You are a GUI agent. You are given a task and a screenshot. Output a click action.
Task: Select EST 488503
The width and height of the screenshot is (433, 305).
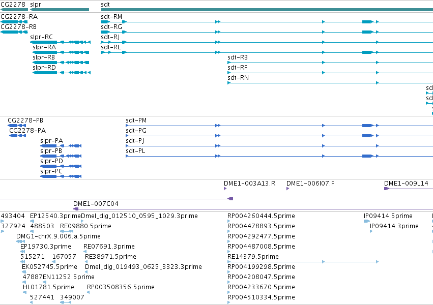point(42,226)
